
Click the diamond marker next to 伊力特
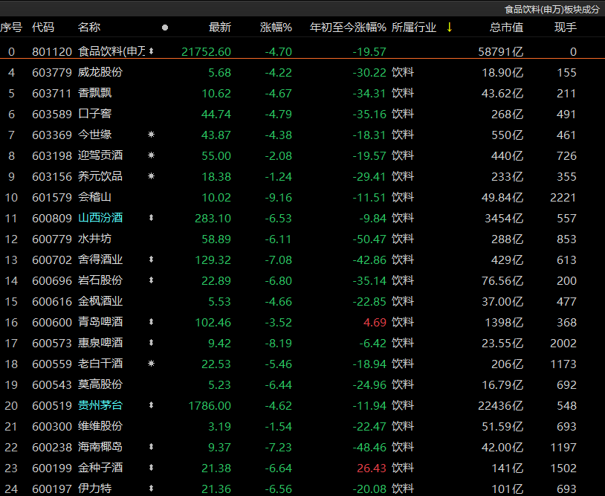[152, 489]
